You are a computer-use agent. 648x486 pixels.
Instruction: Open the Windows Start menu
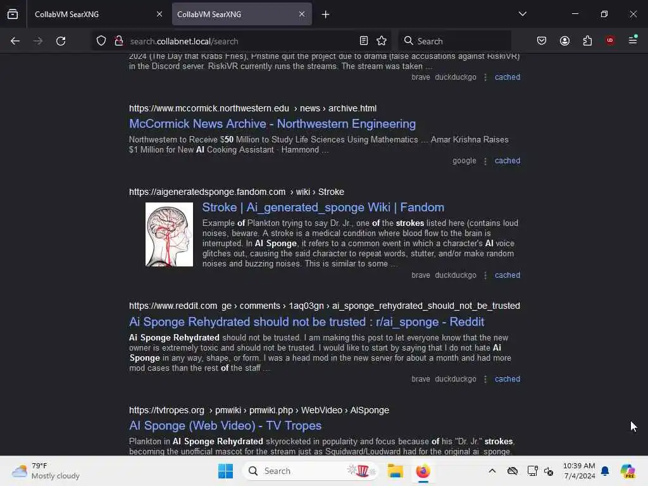click(226, 471)
